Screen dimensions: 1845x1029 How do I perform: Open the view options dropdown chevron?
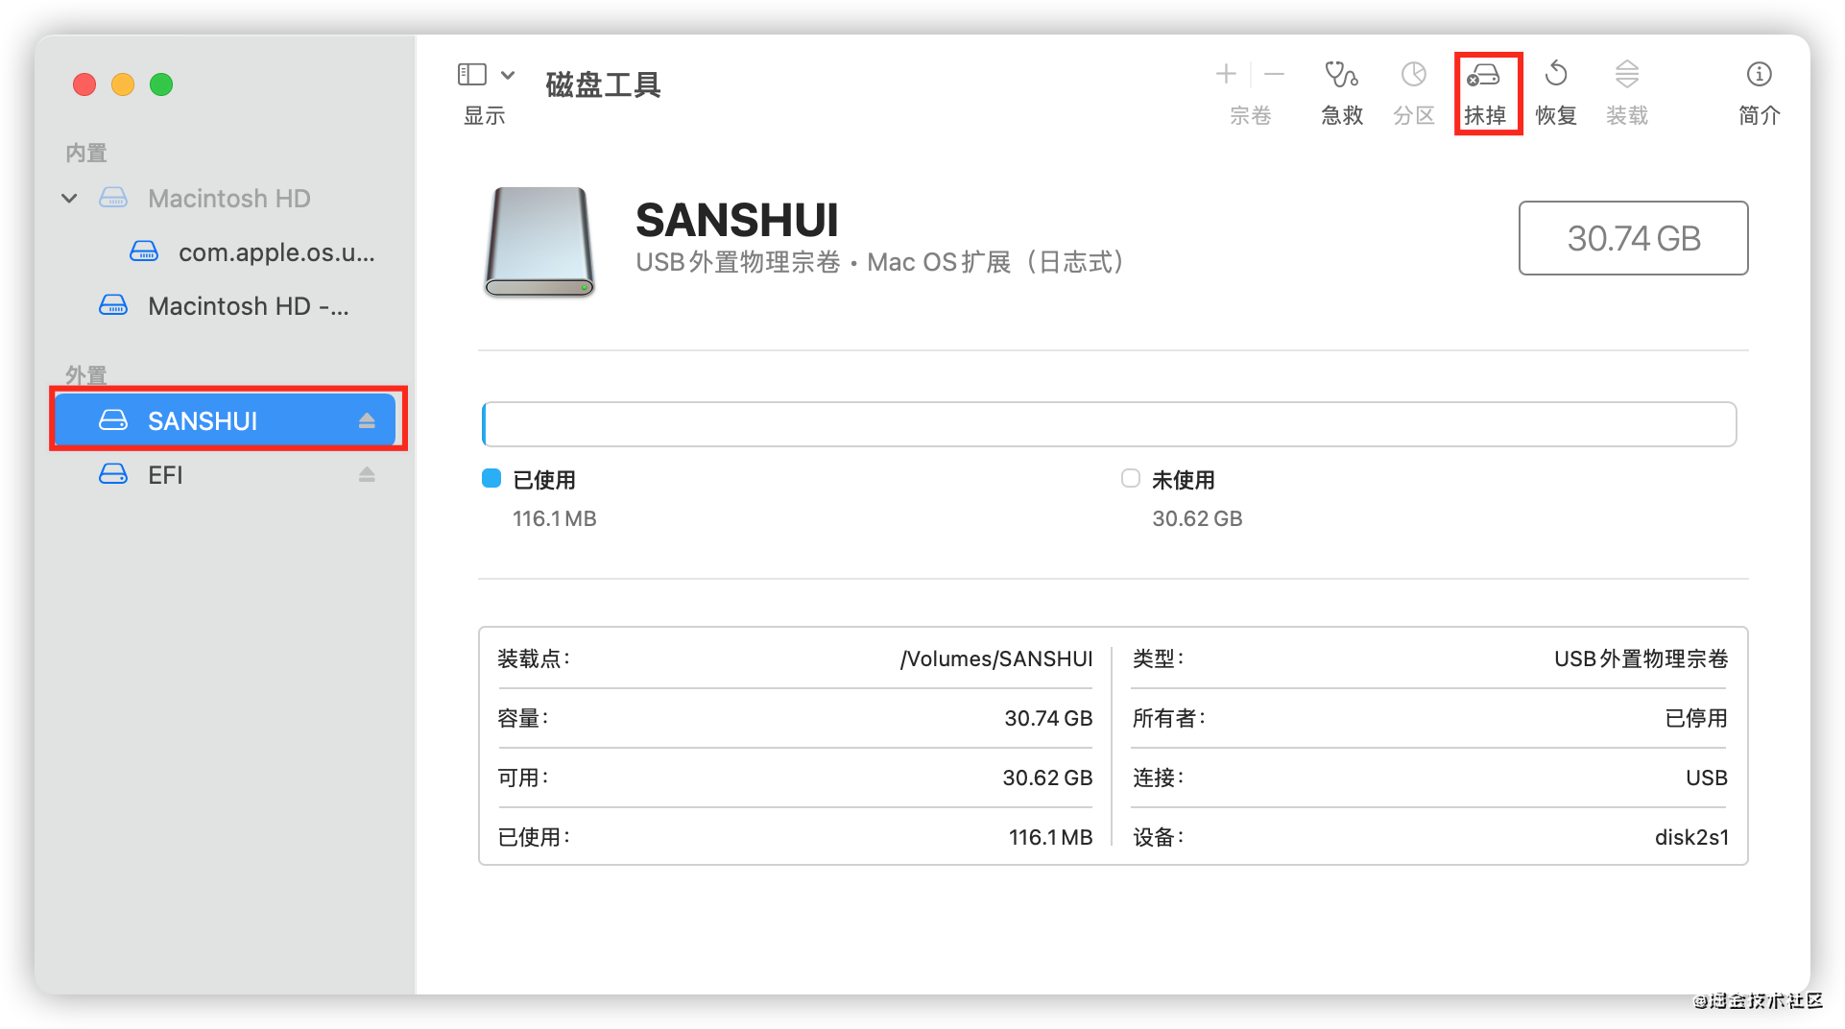click(508, 74)
